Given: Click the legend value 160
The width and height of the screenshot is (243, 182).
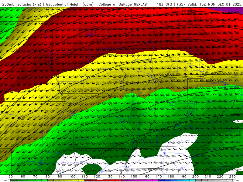Looking at the screenshot, I should [x=146, y=177].
